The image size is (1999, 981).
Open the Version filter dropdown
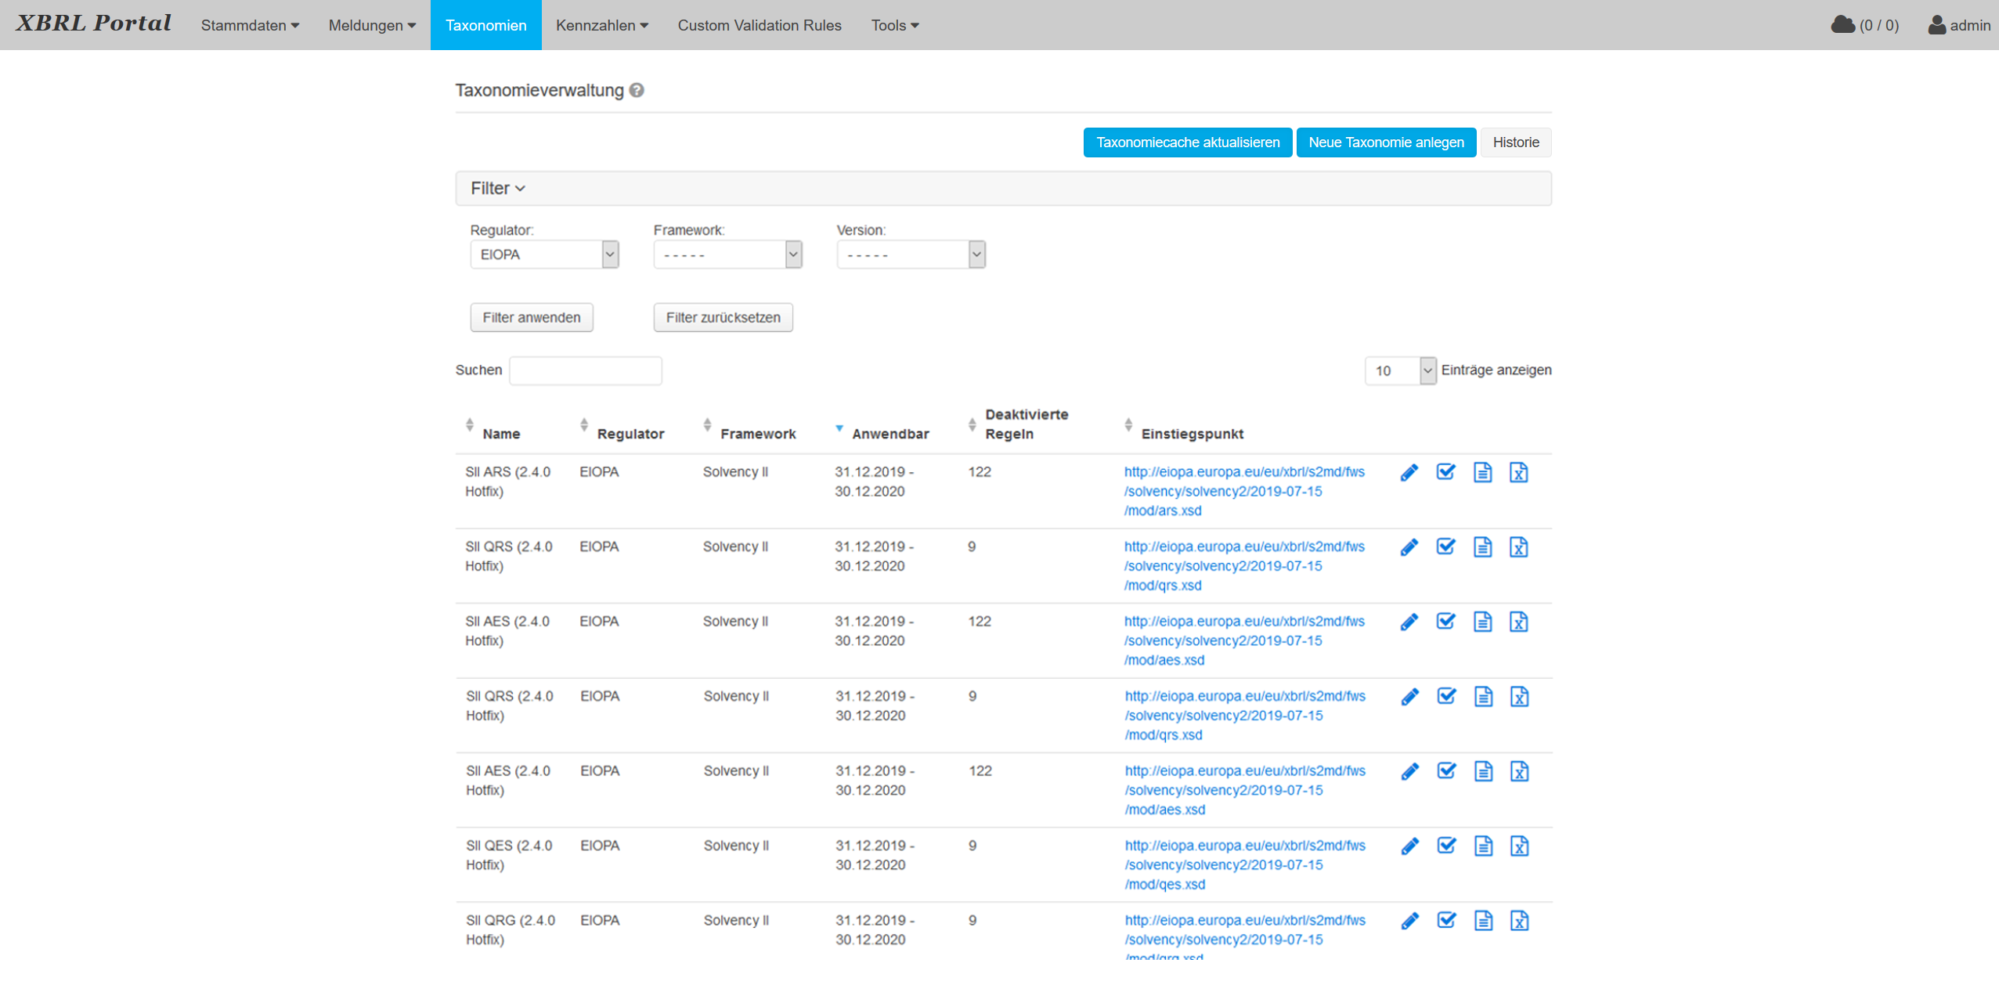[x=911, y=254]
